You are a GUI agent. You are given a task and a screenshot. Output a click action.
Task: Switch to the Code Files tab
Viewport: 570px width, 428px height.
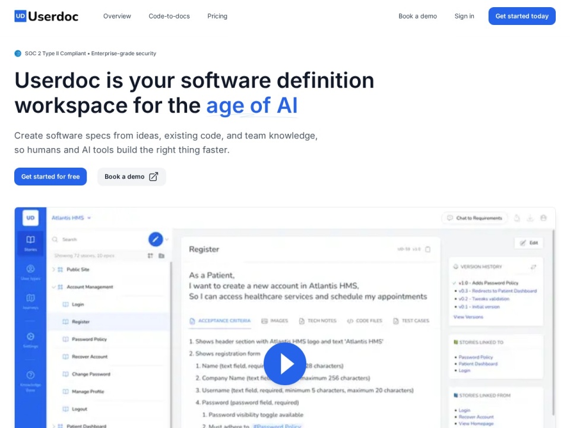365,320
